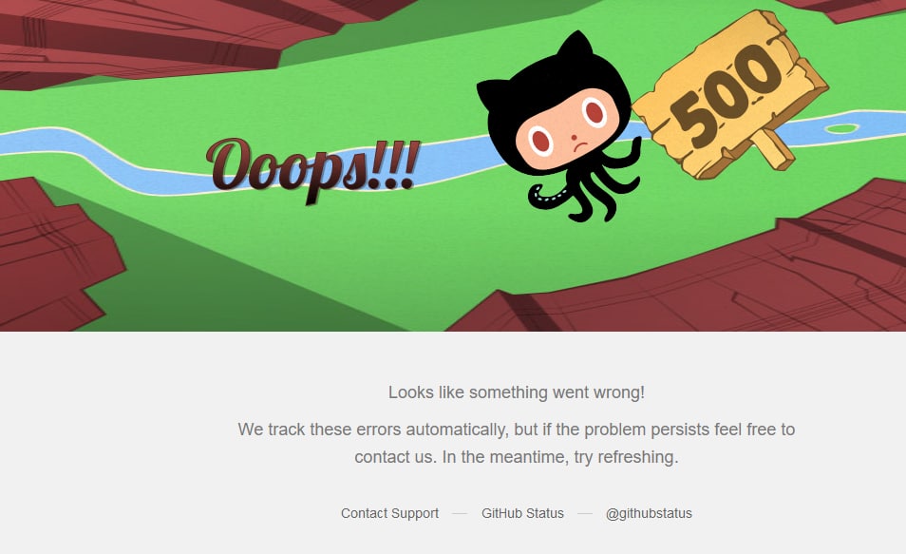
Task: Click the wooden 500 error sign
Action: (729, 95)
